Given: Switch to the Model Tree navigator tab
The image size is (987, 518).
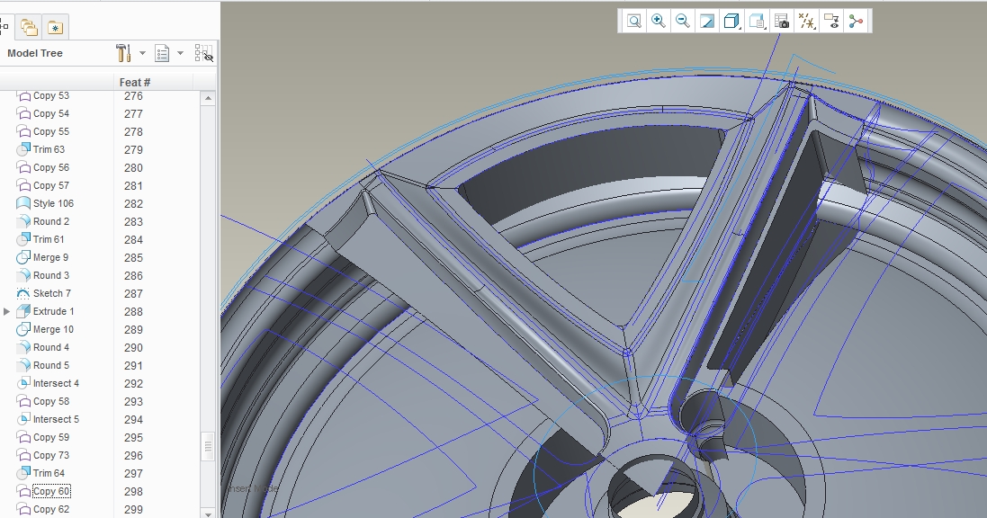Looking at the screenshot, I should [4, 27].
